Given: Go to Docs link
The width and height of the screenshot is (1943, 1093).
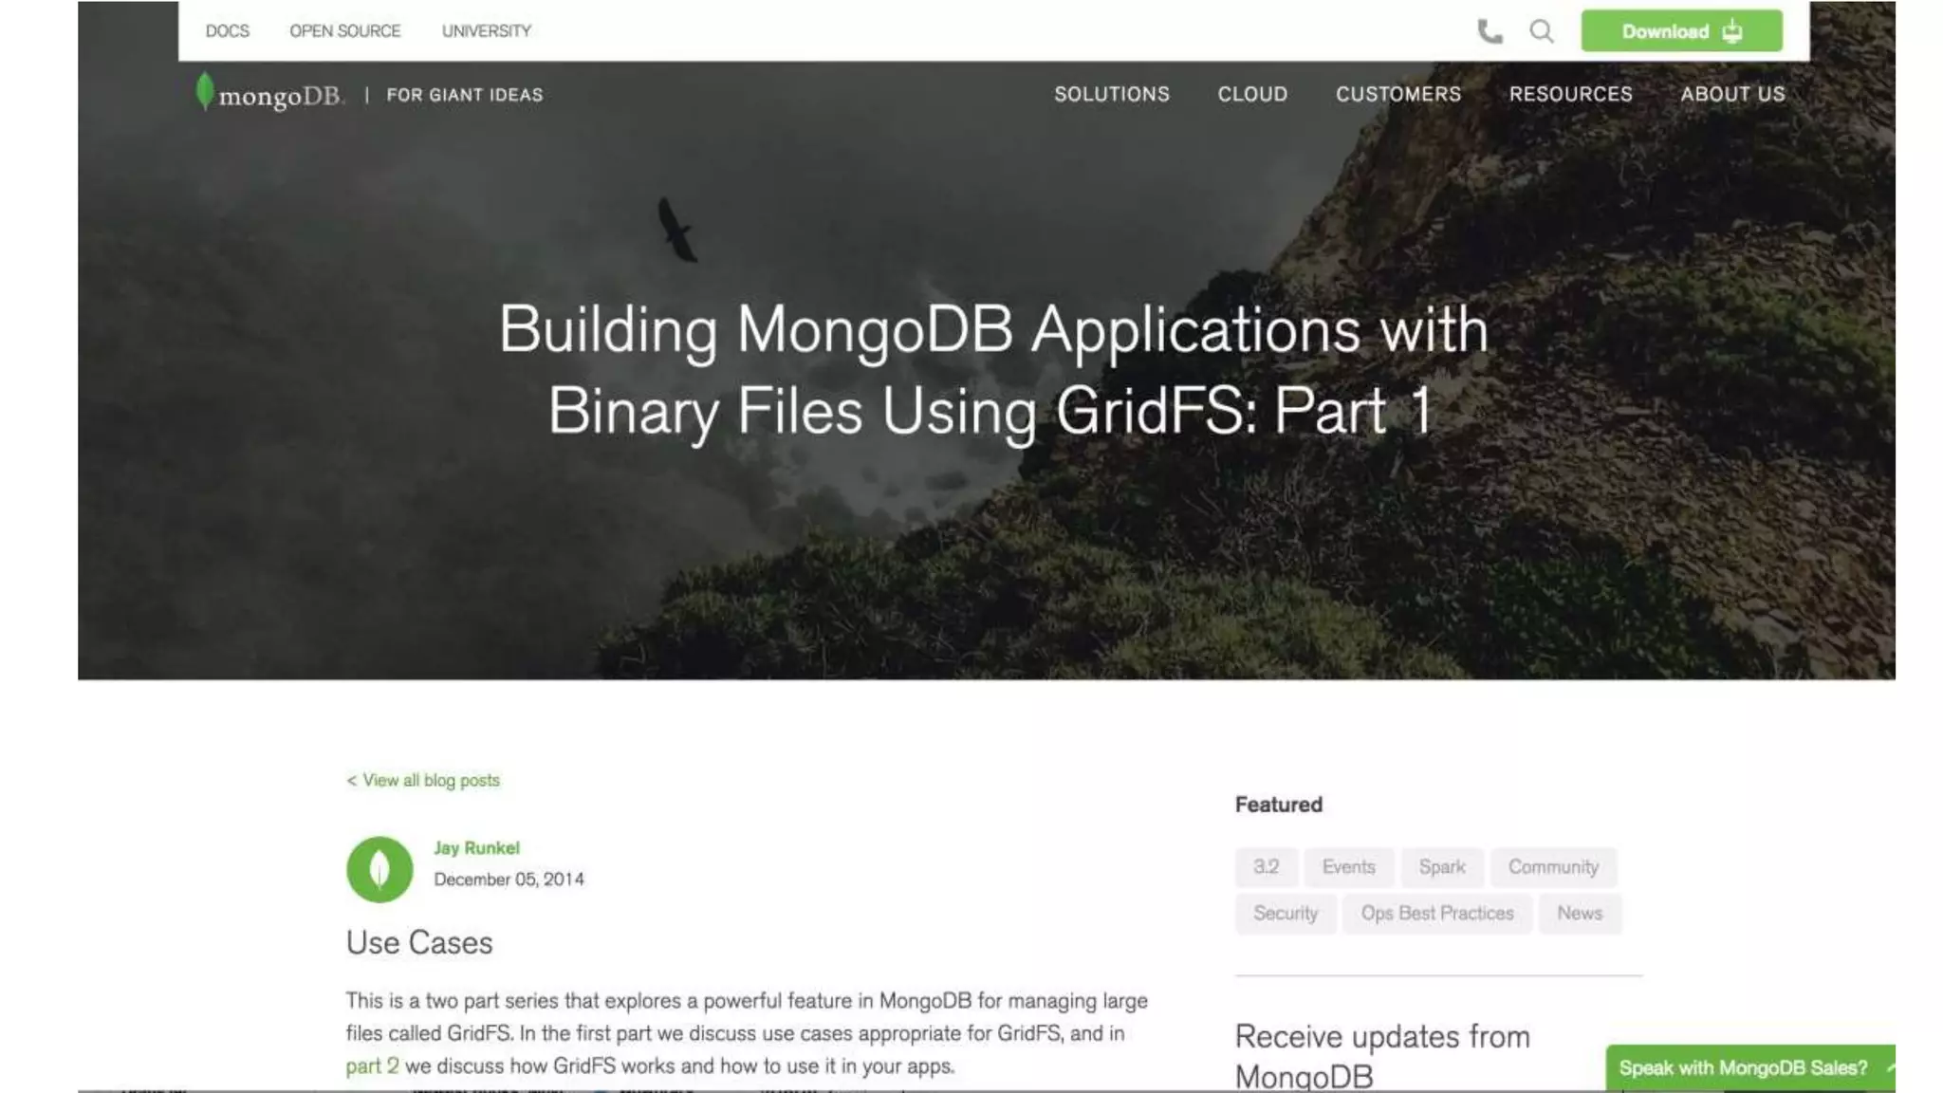Looking at the screenshot, I should [227, 31].
